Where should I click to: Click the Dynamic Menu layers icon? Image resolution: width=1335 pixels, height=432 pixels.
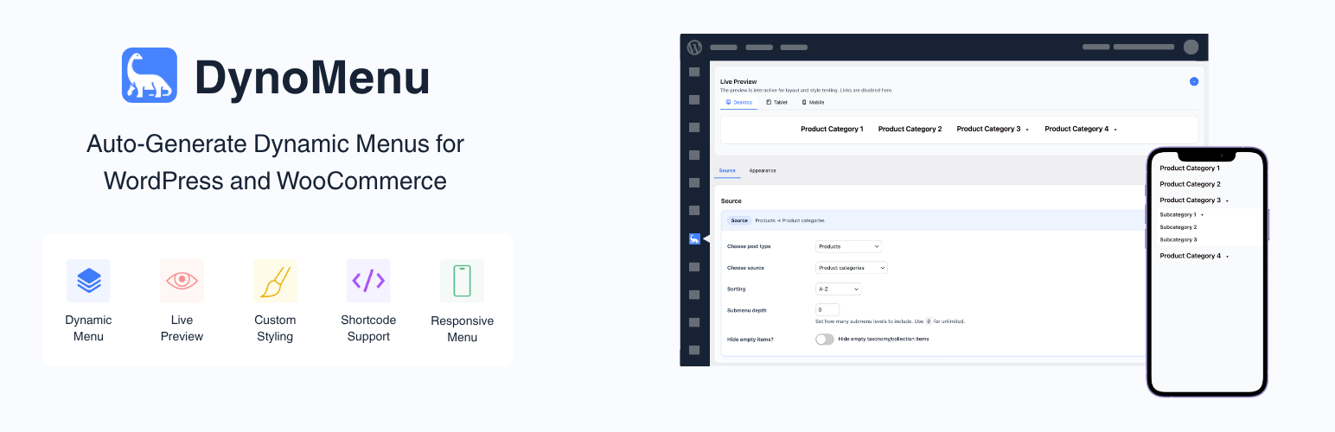point(88,281)
